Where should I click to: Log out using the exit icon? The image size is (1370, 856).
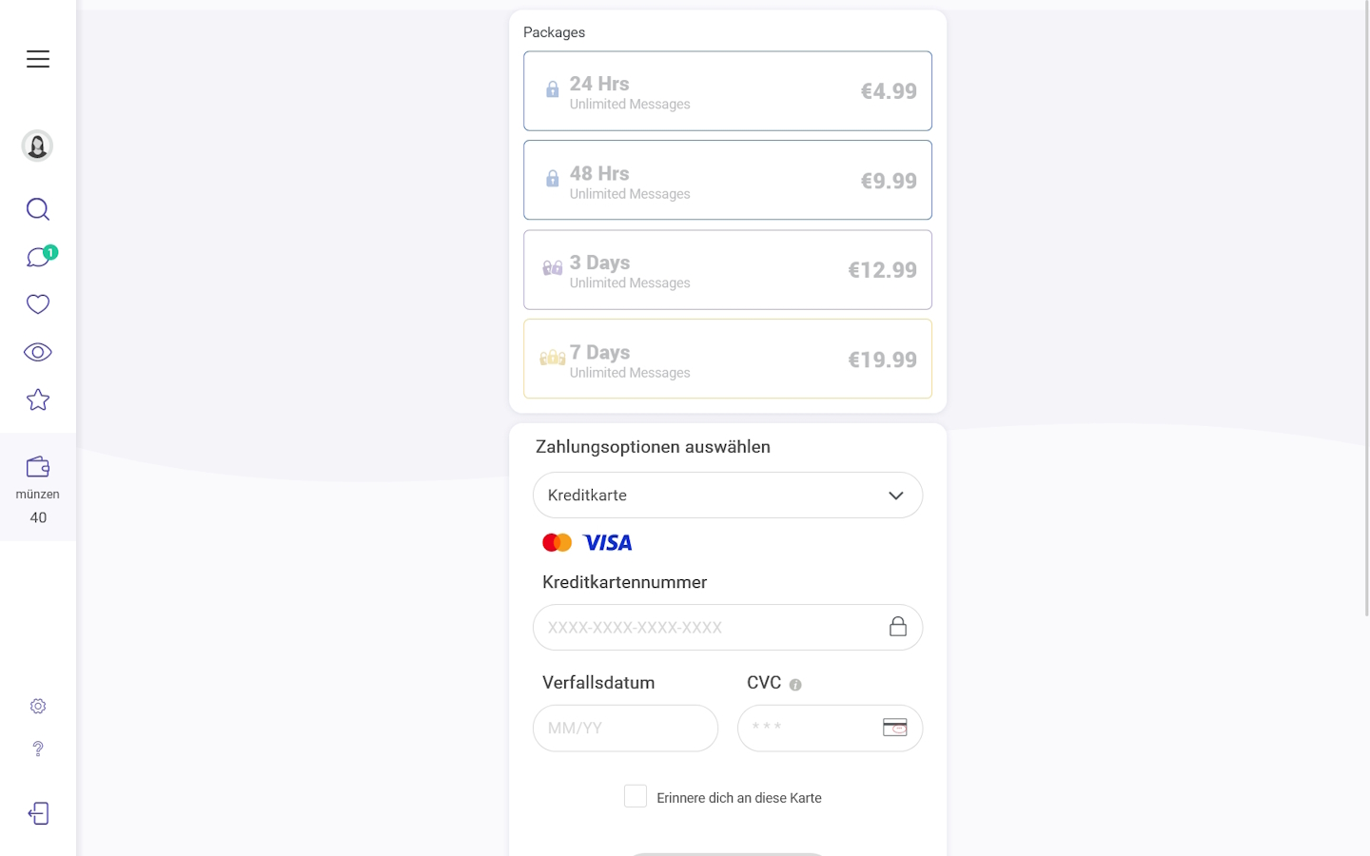(x=37, y=813)
